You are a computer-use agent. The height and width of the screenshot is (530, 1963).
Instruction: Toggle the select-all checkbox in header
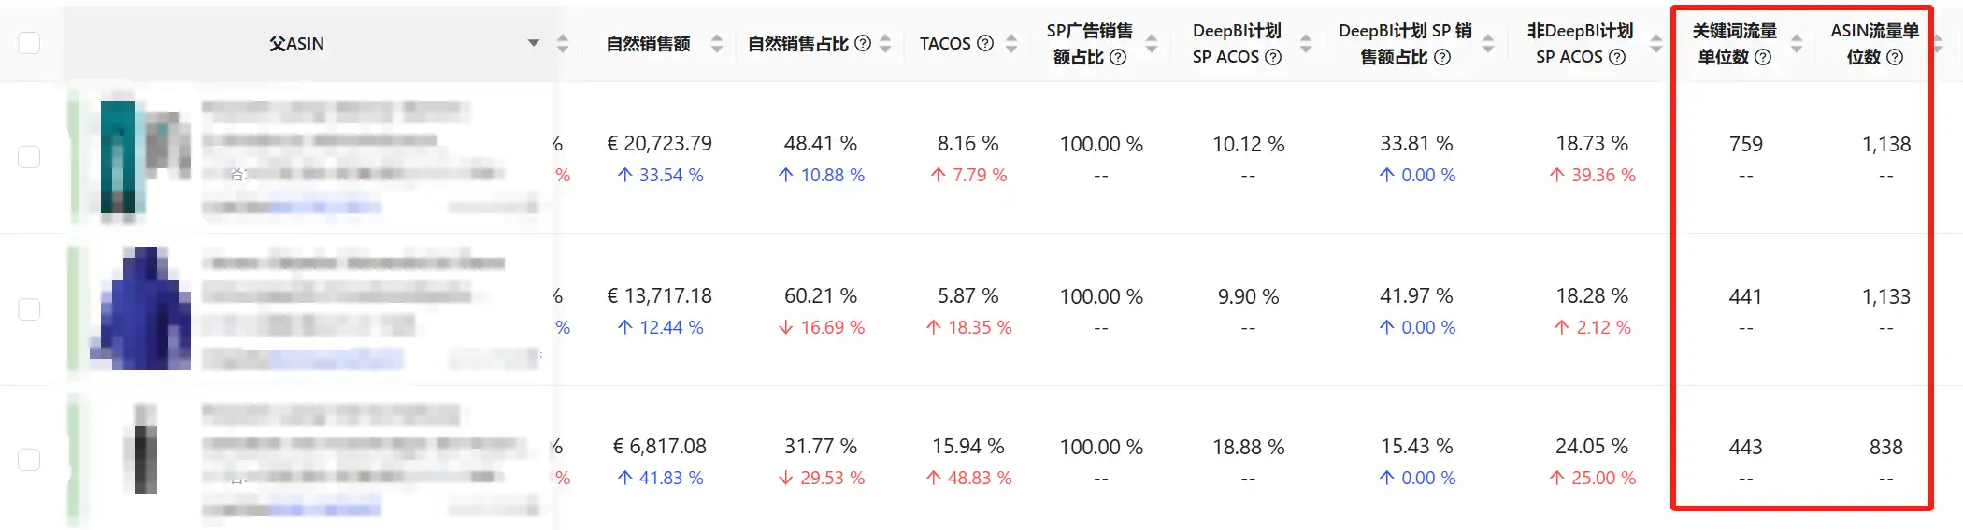tap(29, 43)
